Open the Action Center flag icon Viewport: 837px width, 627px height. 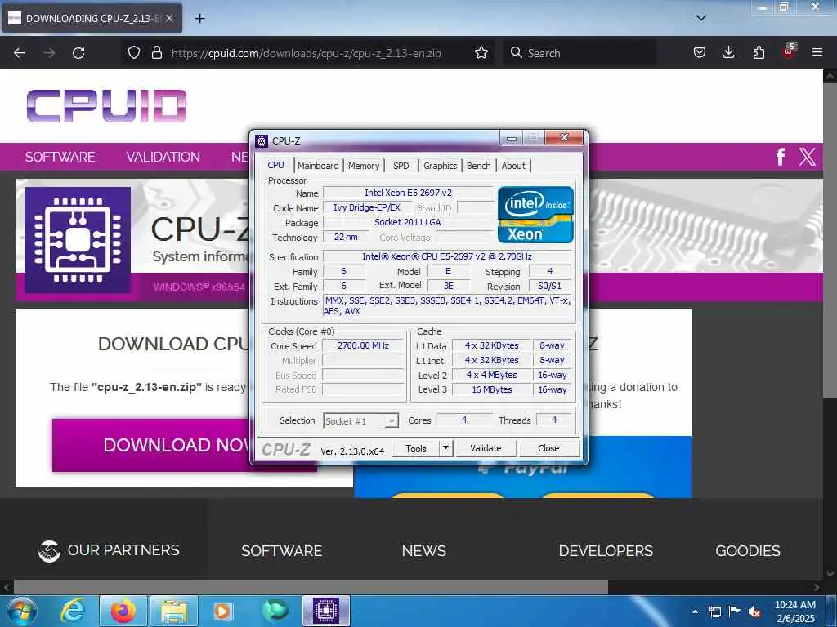tap(735, 612)
